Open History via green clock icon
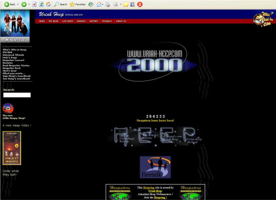 click(91, 4)
